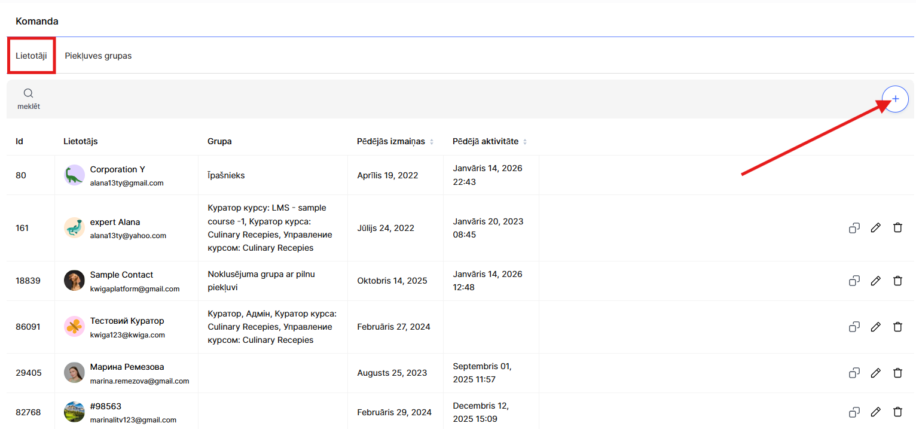The height and width of the screenshot is (429, 916).
Task: Open the search (meklēt) magnifier icon
Action: pos(28,93)
